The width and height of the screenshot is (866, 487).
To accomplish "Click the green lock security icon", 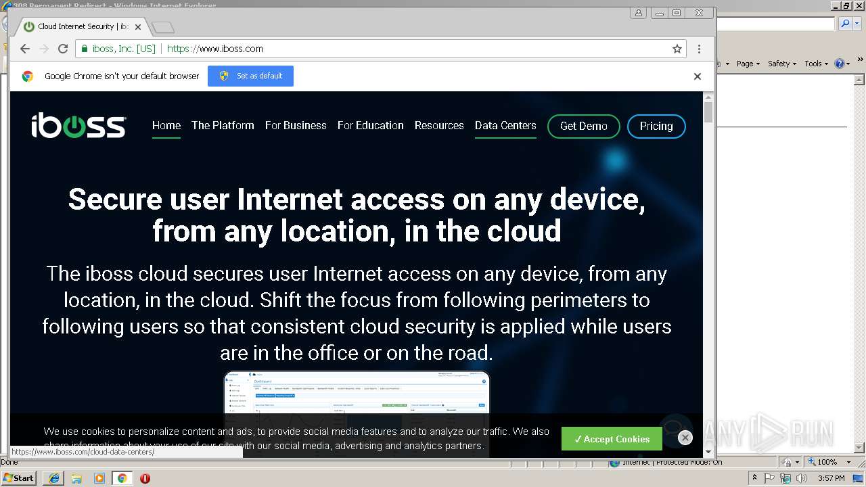I will point(85,49).
